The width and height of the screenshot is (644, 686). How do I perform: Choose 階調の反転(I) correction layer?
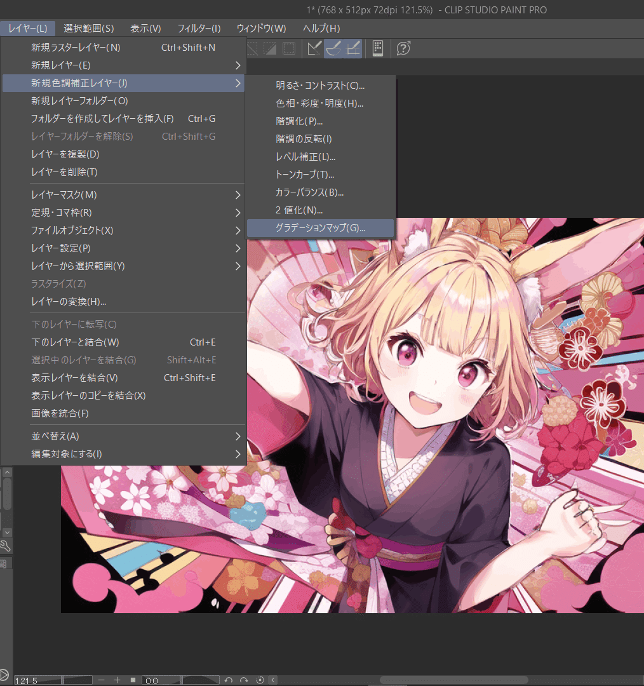pos(321,139)
